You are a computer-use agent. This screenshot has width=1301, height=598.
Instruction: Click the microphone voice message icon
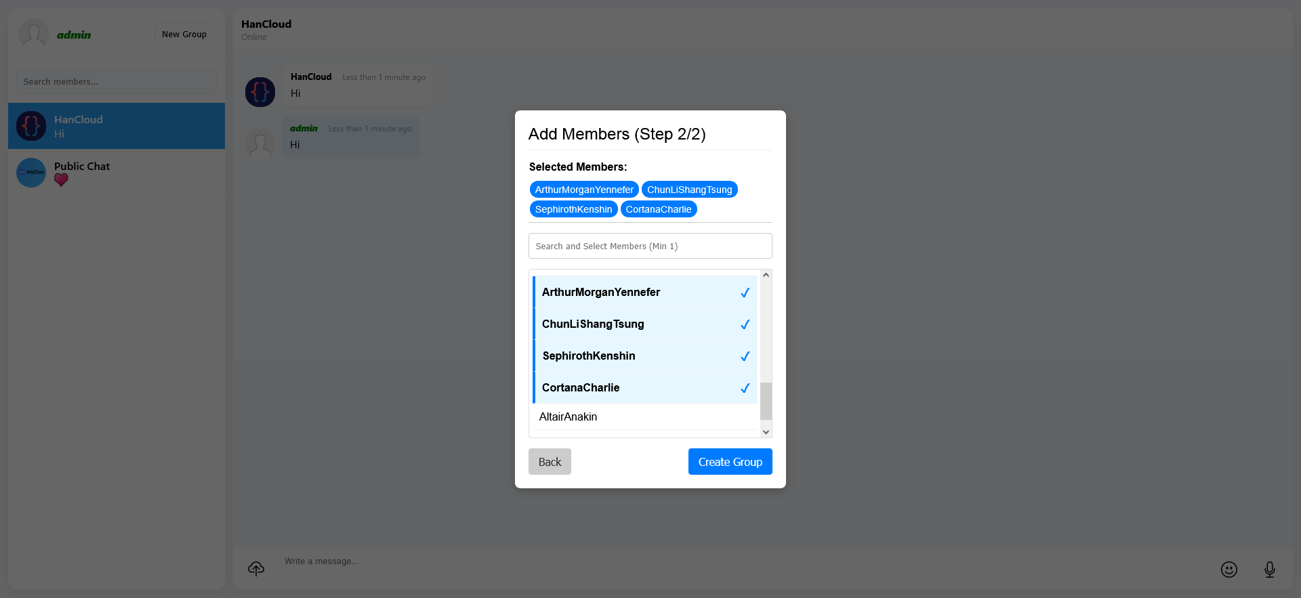coord(1269,570)
